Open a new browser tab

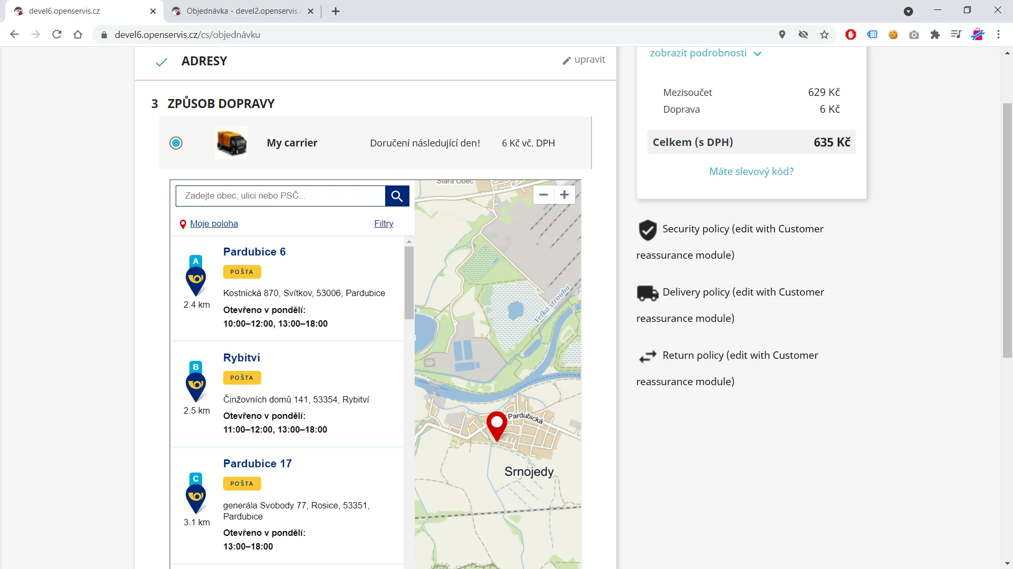tap(336, 11)
